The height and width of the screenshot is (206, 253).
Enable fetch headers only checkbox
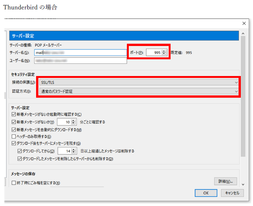coord(14,137)
